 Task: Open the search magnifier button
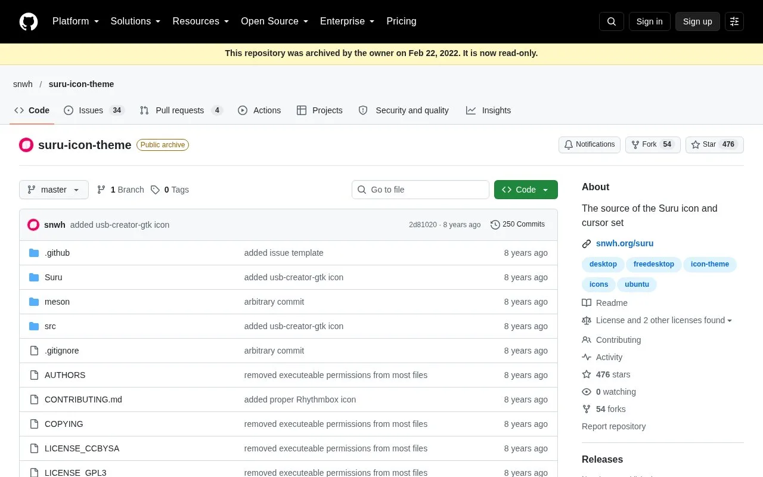pyautogui.click(x=612, y=21)
